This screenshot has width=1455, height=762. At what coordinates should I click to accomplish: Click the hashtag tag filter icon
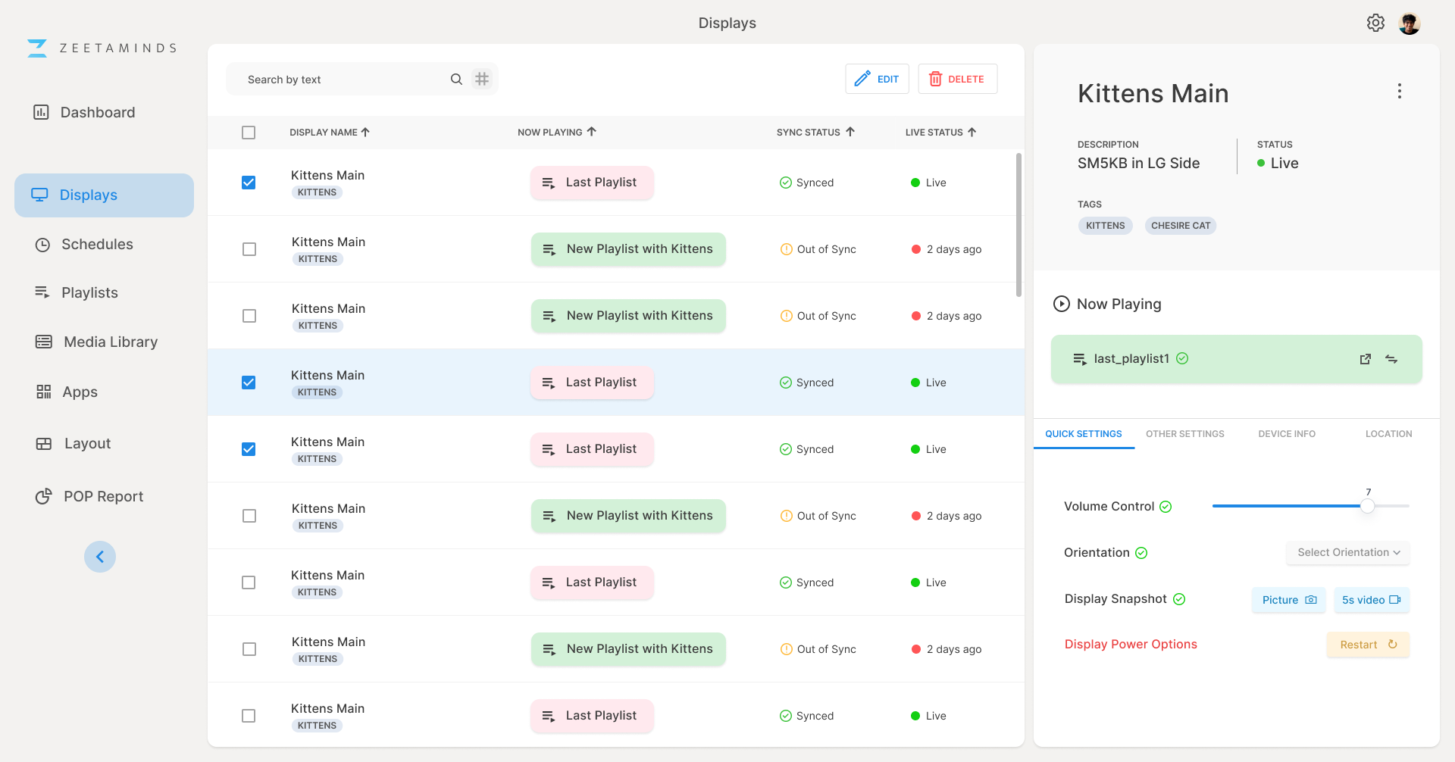point(482,79)
